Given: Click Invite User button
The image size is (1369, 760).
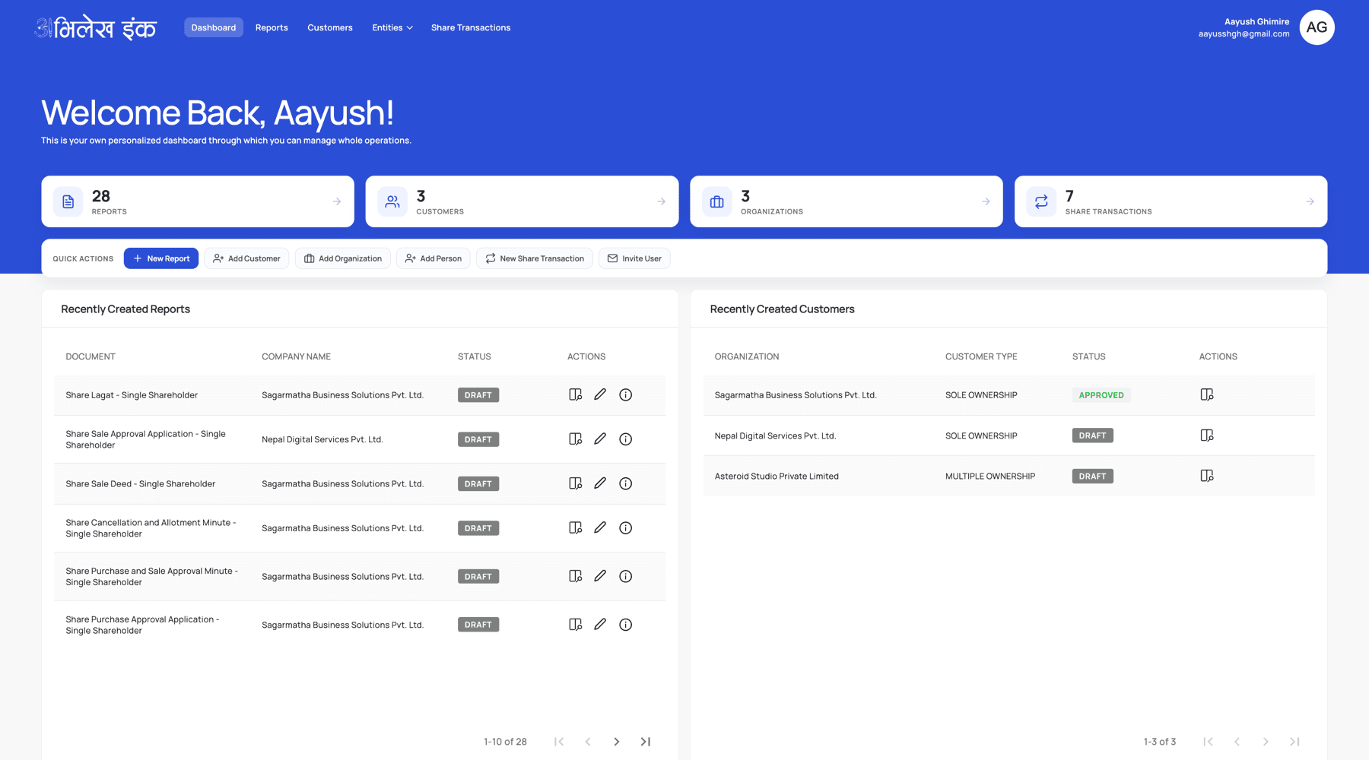Looking at the screenshot, I should (634, 258).
